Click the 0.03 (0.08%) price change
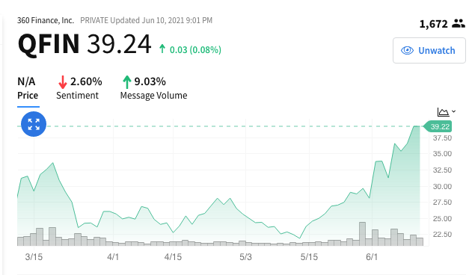The width and height of the screenshot is (472, 275). point(195,49)
